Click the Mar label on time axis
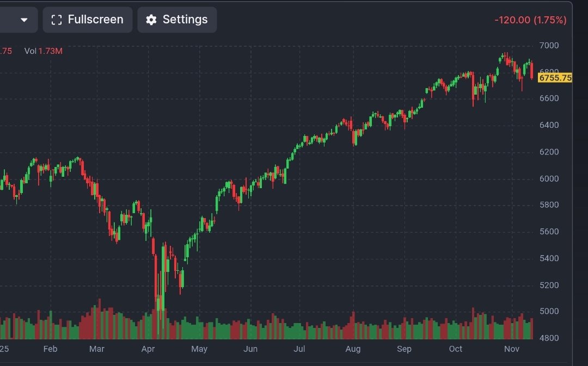This screenshot has height=366, width=588. pos(97,349)
